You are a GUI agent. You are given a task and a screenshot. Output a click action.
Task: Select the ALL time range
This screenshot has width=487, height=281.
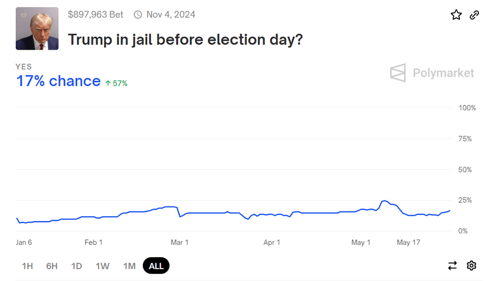click(x=156, y=266)
